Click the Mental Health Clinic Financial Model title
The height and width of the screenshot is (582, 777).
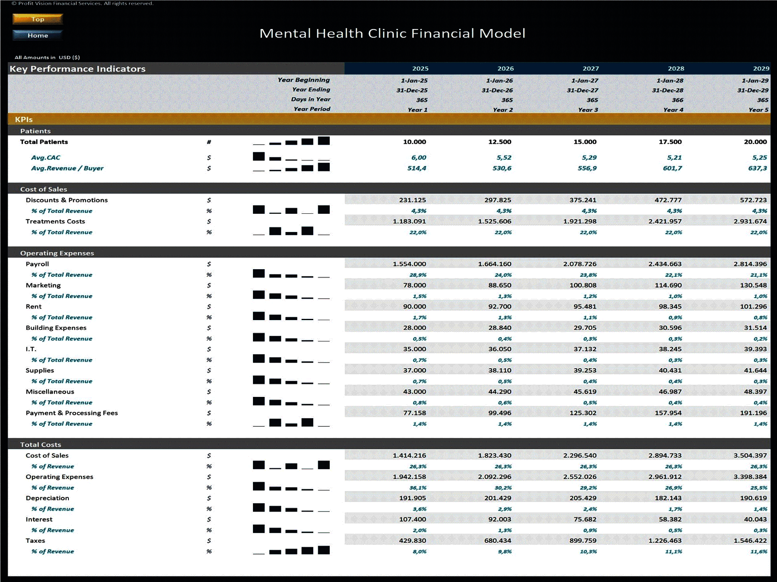click(x=388, y=34)
